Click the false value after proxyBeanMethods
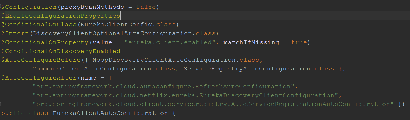Screen dimensions: 410x120 tap(146, 7)
